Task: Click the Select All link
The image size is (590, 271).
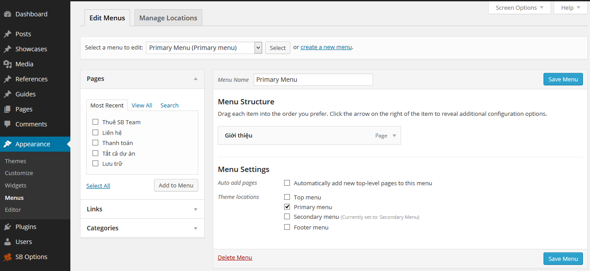Action: [x=98, y=186]
